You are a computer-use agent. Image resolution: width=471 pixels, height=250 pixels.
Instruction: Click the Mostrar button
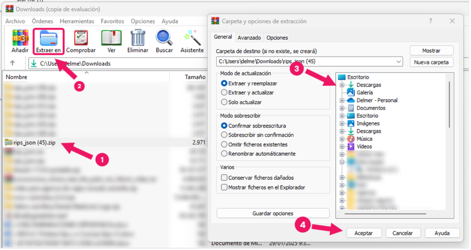pyautogui.click(x=431, y=51)
